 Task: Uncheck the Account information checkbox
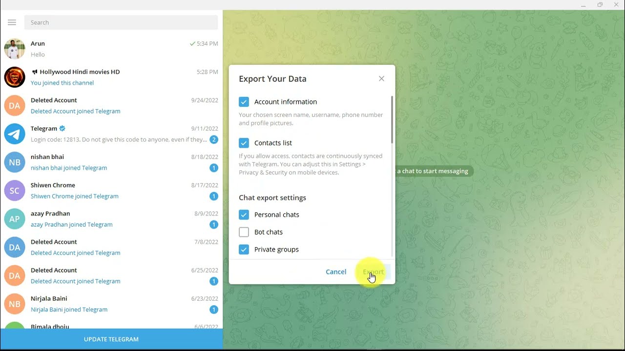[244, 102]
